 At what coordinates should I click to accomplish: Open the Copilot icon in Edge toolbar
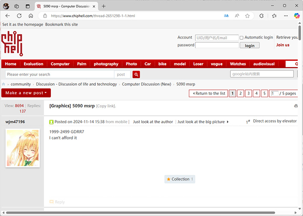pos(297,16)
